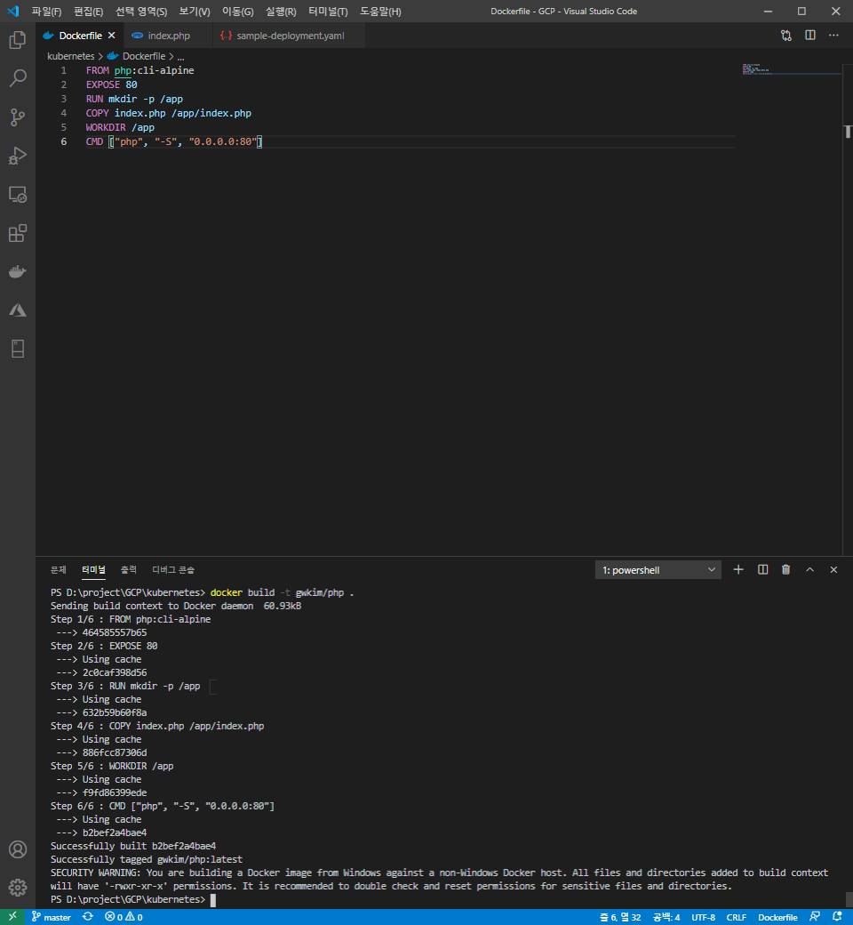
Task: Click the synchronize changes icon
Action: [x=88, y=917]
